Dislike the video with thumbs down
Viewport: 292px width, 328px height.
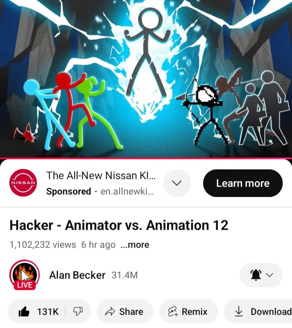(78, 311)
